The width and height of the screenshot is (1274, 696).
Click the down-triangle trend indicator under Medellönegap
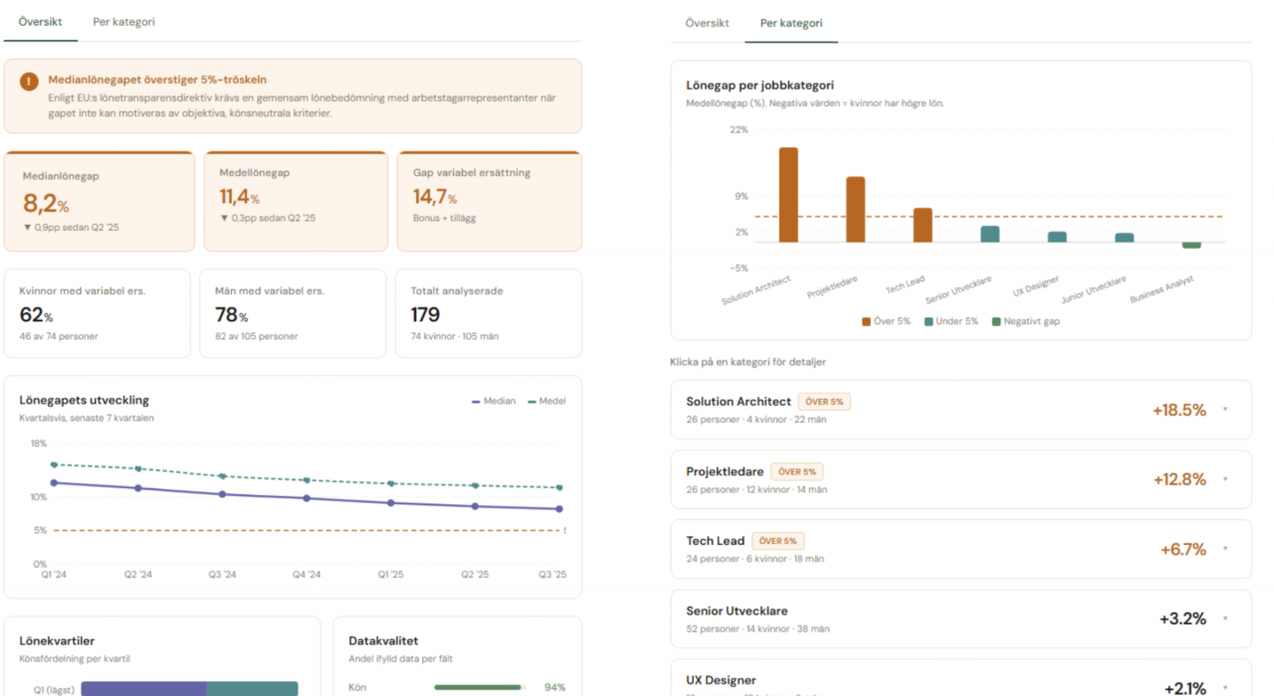coord(224,219)
